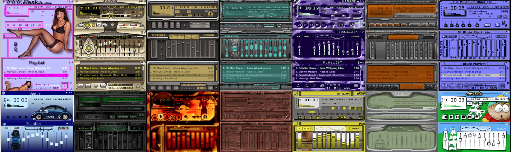Click play on the purple camo Winamp skin
This screenshot has width=511, height=152.
[306, 25]
